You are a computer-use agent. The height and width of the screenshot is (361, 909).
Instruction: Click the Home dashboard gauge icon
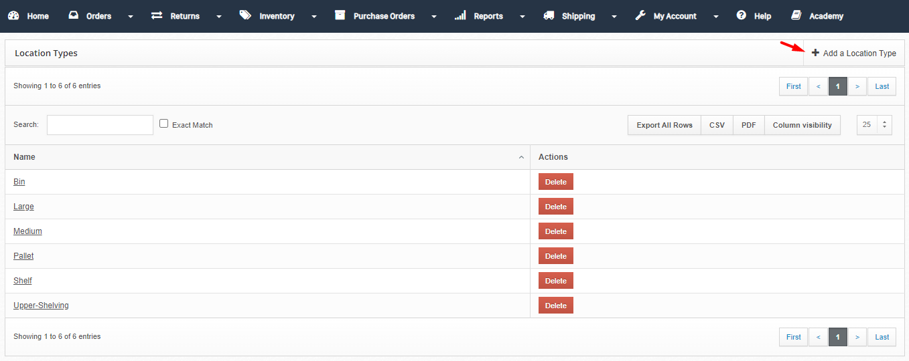click(x=13, y=15)
